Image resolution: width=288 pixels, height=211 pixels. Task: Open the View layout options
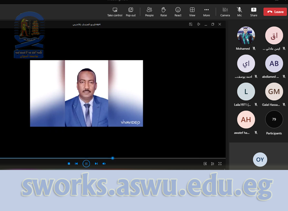[x=192, y=12]
